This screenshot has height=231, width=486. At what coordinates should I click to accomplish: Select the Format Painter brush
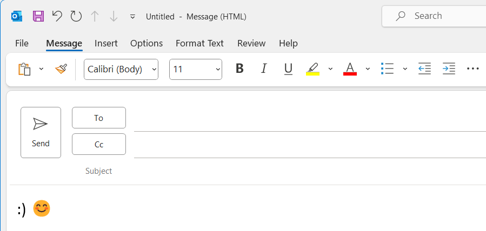point(61,69)
